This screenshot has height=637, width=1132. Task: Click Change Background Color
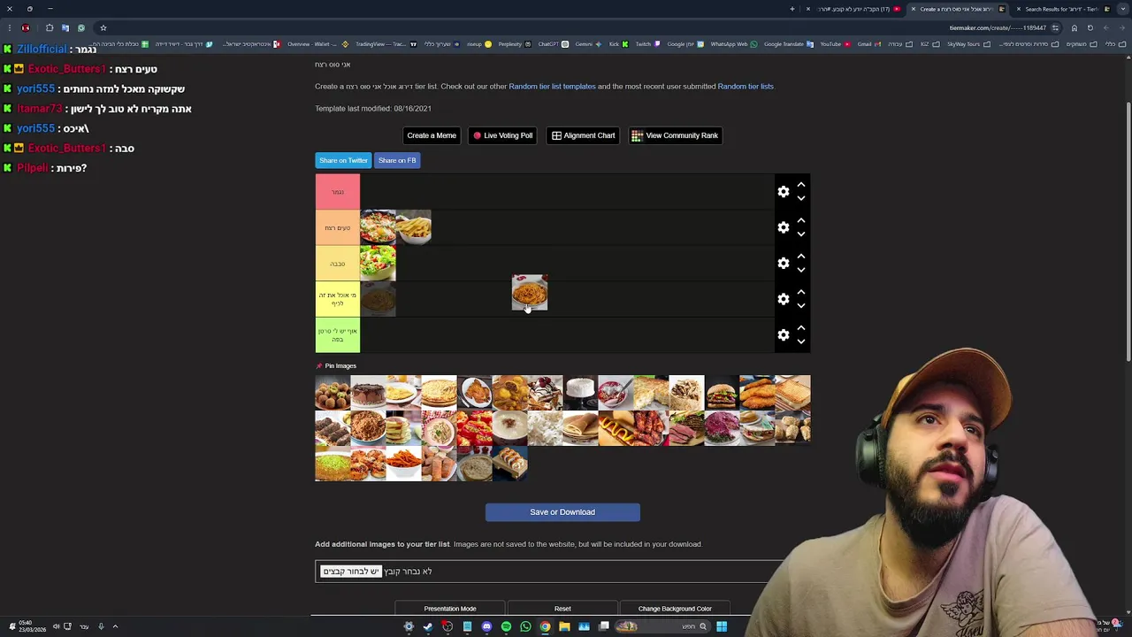(x=675, y=609)
